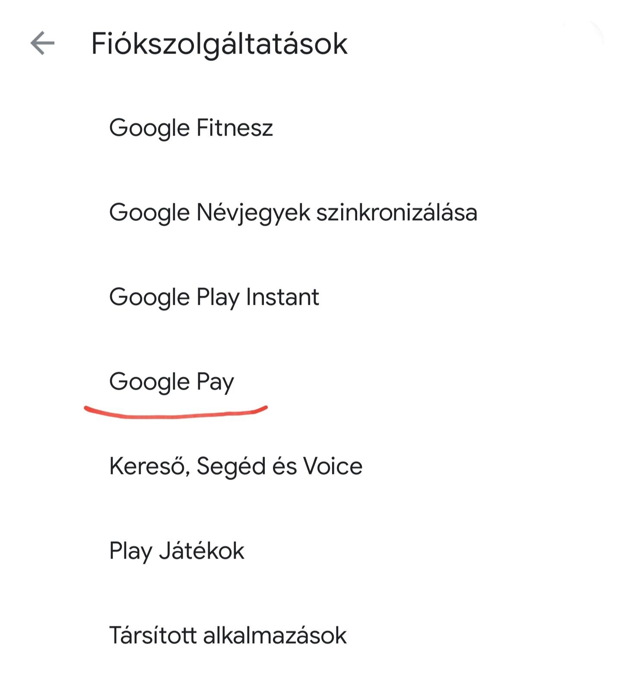The image size is (621, 679).
Task: Select the Play Instant service row
Action: point(310,297)
